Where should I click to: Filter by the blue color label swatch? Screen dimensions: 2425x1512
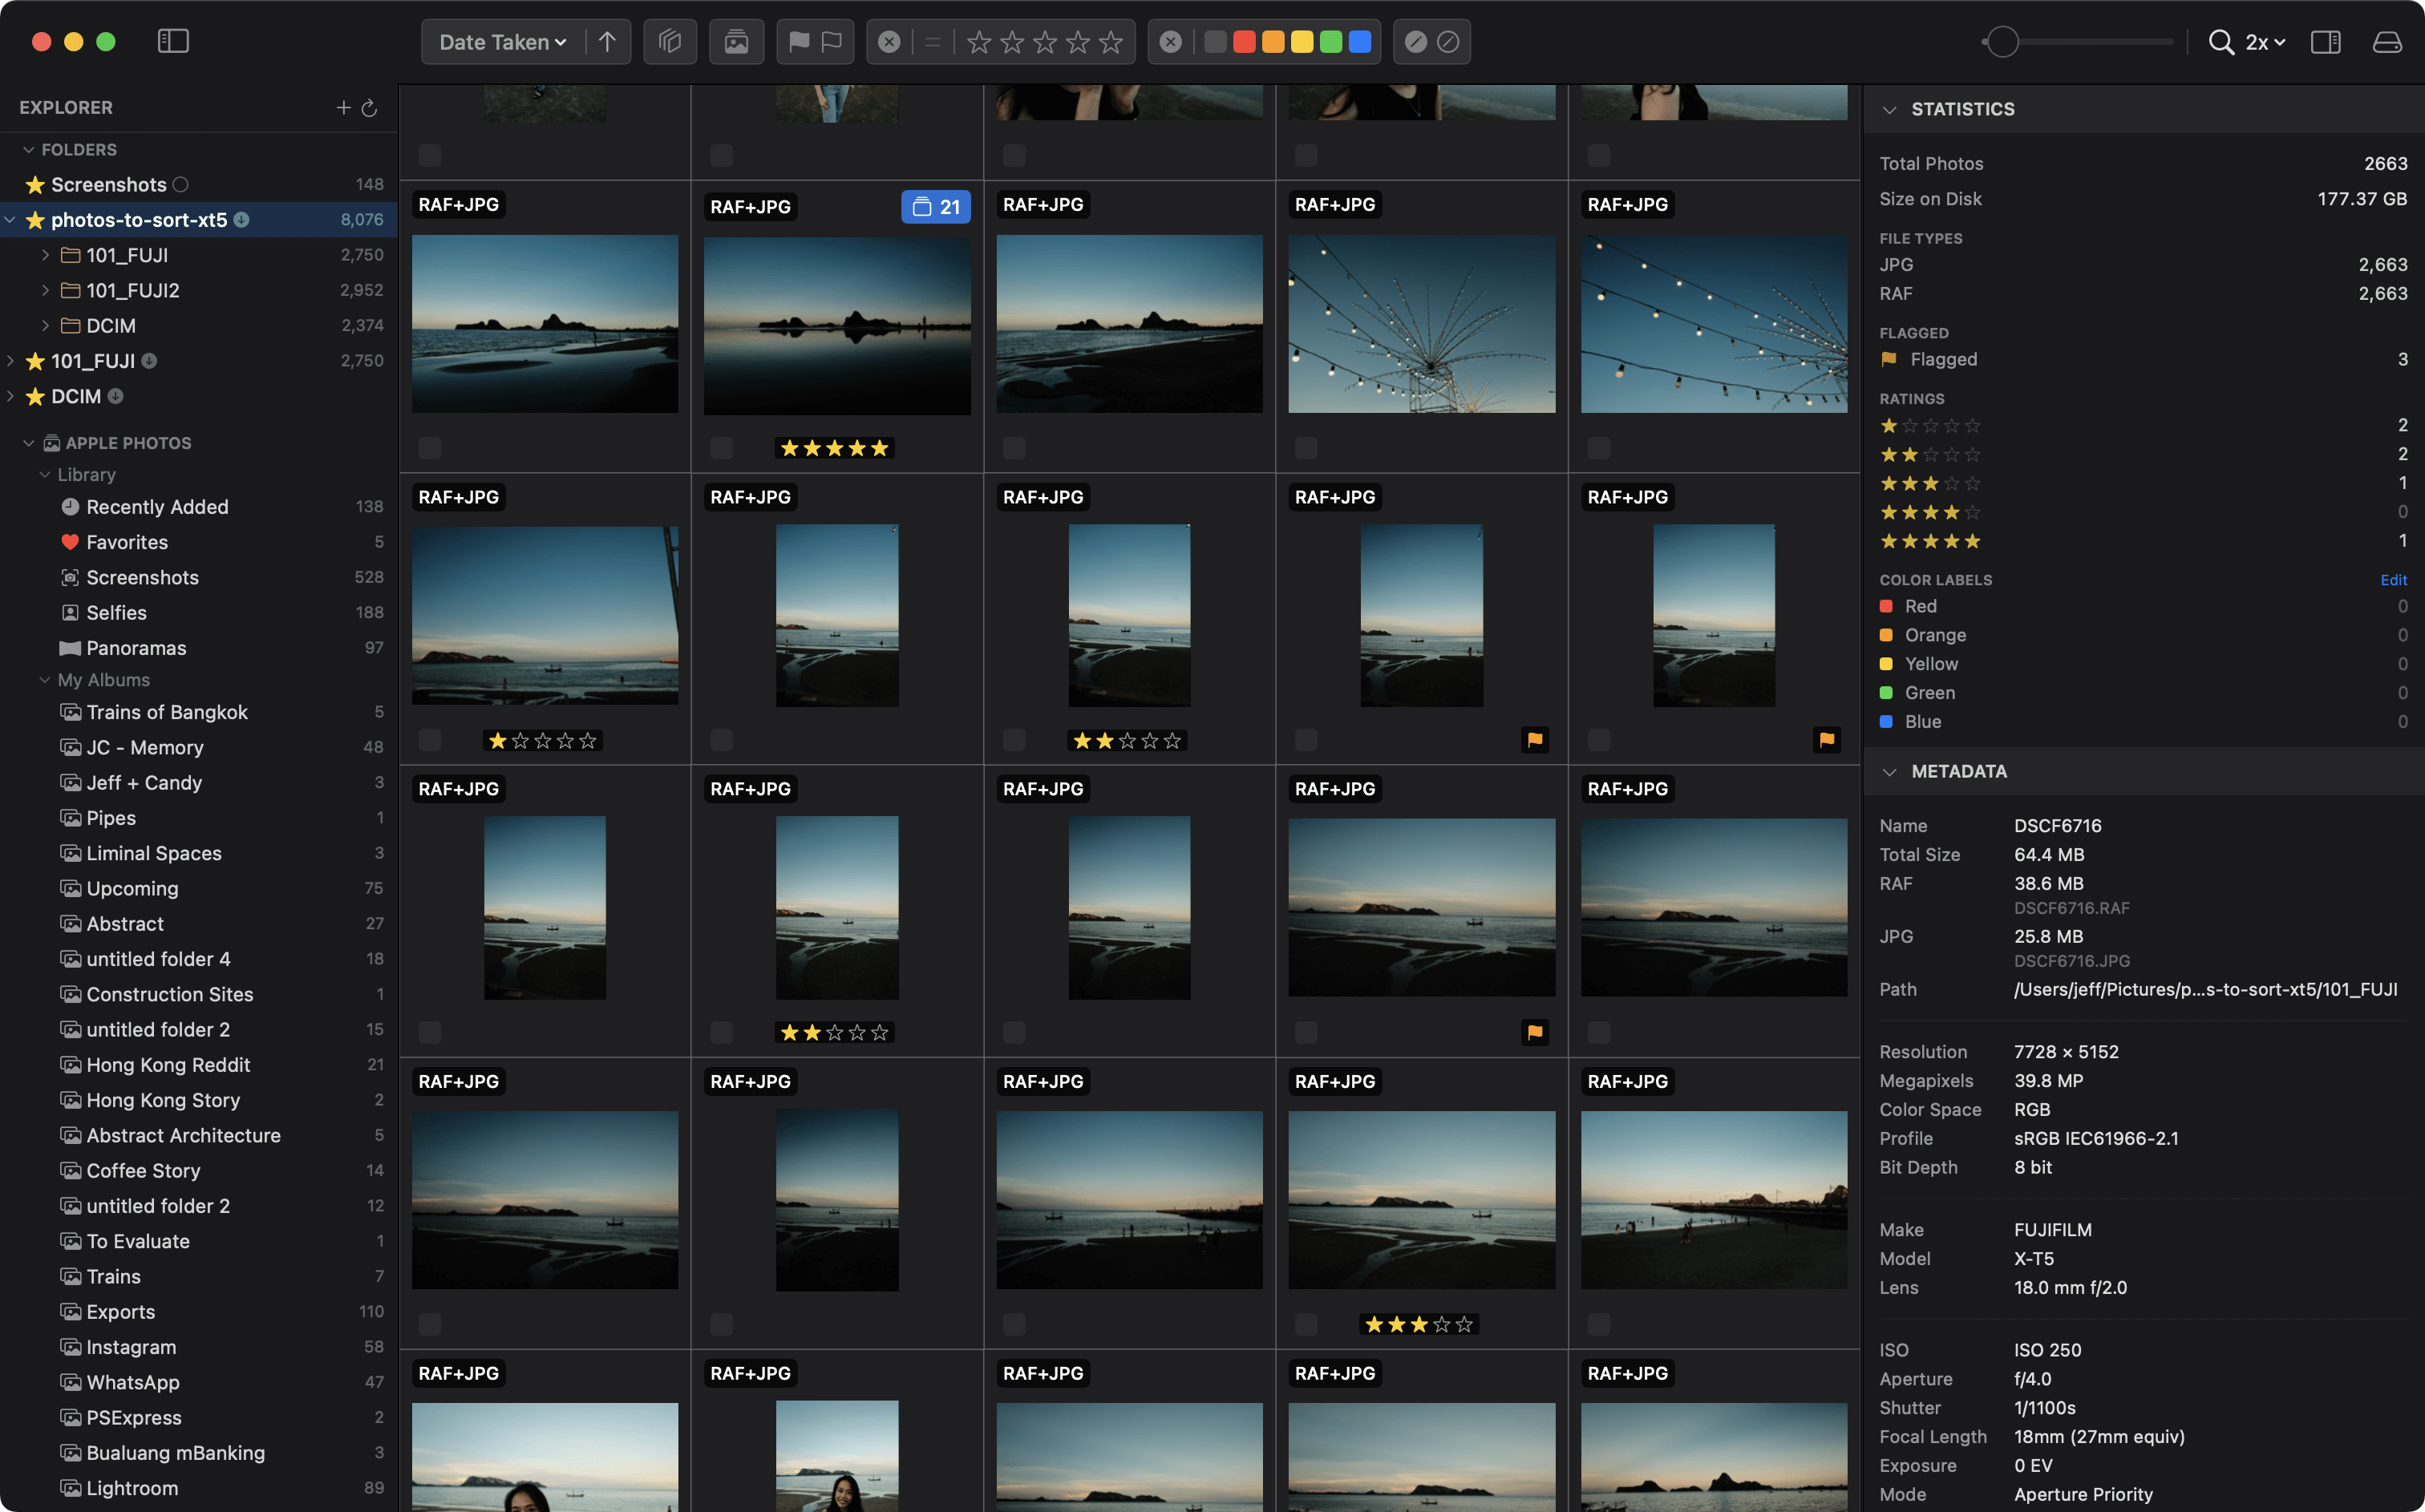[x=1359, y=41]
